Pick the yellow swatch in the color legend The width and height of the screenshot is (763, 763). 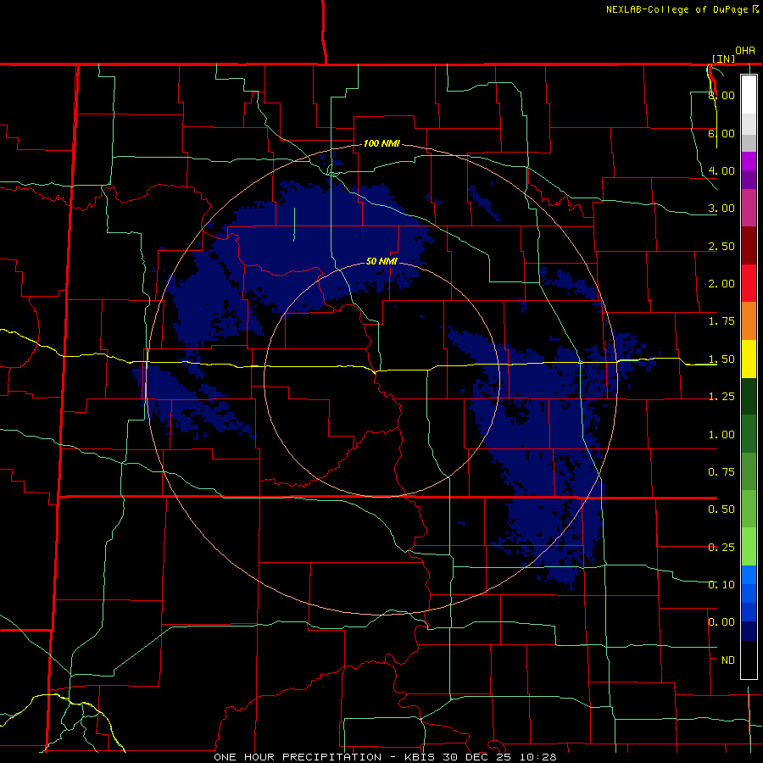click(749, 359)
